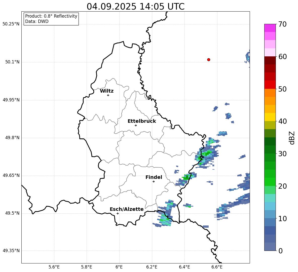The height and width of the screenshot is (272, 298).
Task: Pick the dark red colorbar swatch below 60
Action: pos(270,60)
